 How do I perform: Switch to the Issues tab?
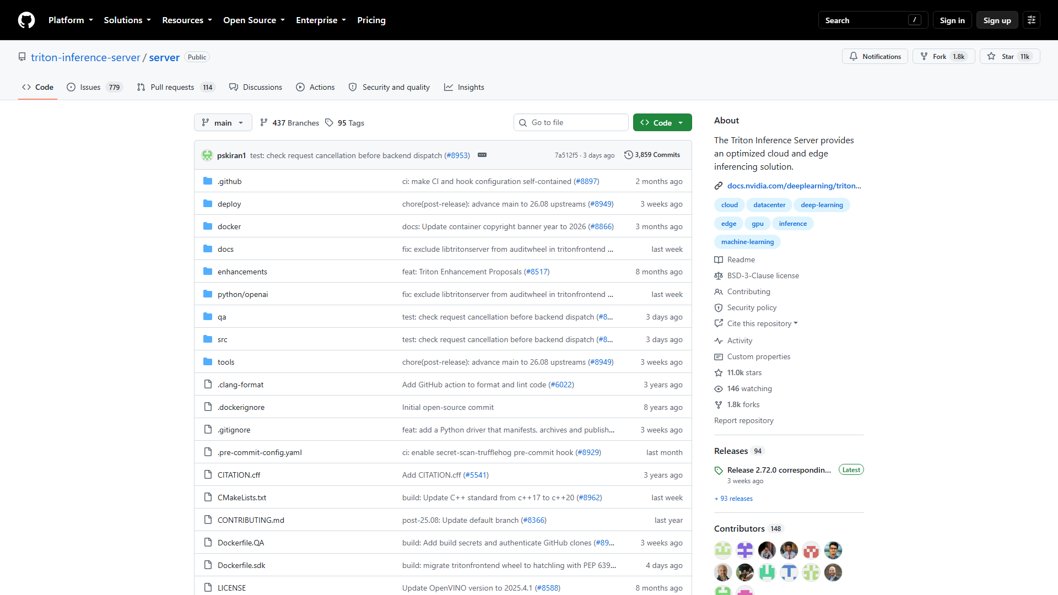[x=94, y=87]
